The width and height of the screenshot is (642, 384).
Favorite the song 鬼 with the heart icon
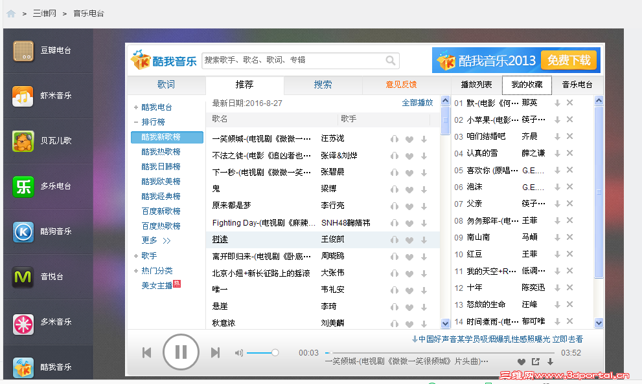pos(409,189)
